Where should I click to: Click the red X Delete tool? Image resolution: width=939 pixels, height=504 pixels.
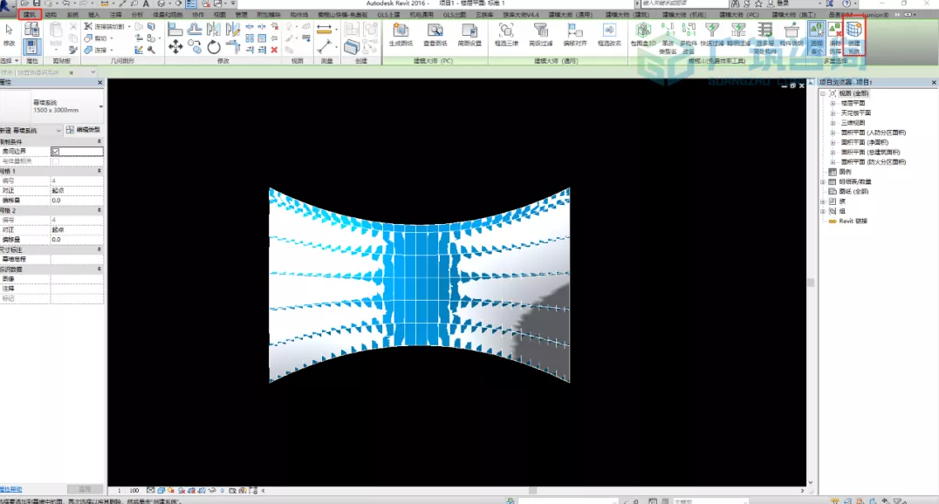click(x=274, y=50)
